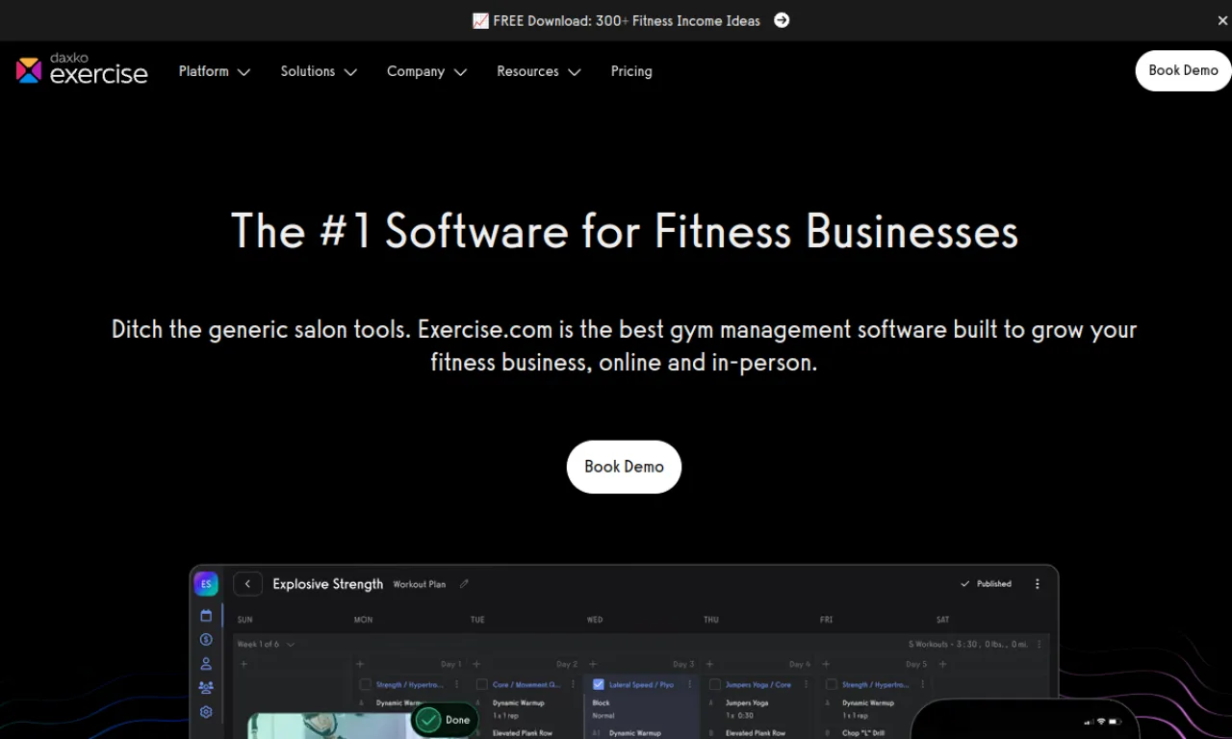Click the plus icon left of Day 1

pyautogui.click(x=360, y=664)
